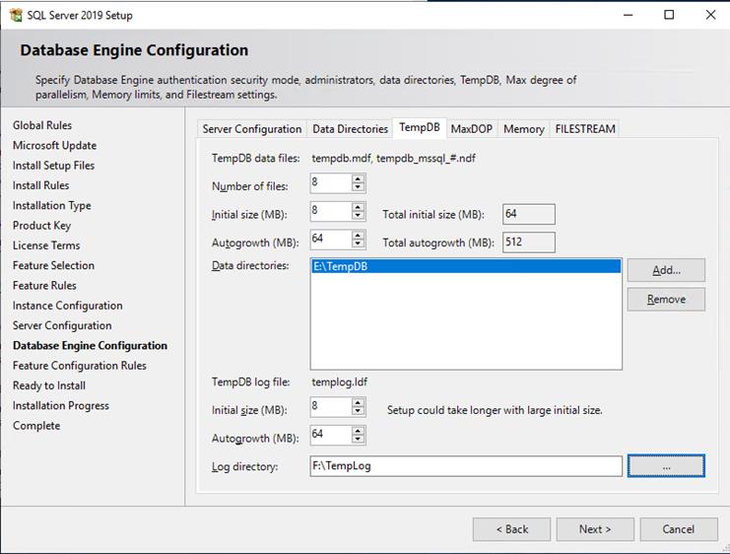Viewport: 730px width, 554px height.
Task: Minimize the SQL Server Setup window
Action: (629, 15)
